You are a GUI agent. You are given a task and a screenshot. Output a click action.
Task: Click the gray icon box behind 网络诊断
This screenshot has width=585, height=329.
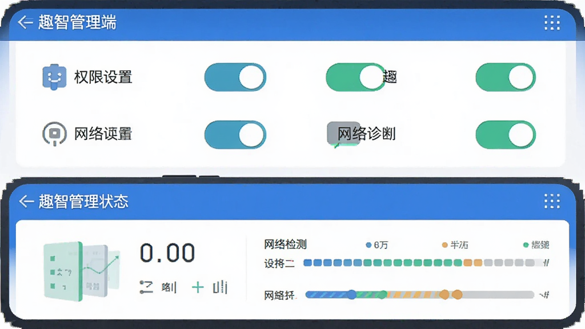pos(343,133)
